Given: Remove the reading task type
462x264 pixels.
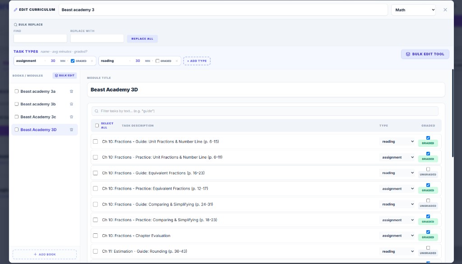Looking at the screenshot, I should pos(177,61).
